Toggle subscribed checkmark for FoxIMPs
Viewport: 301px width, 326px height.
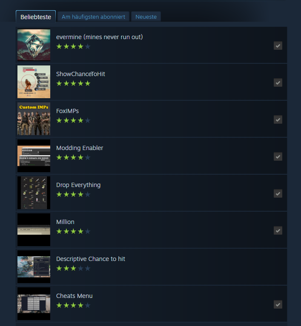[278, 120]
